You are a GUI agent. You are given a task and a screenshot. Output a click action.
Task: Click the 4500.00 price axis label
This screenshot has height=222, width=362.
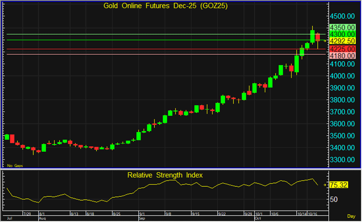(341, 15)
